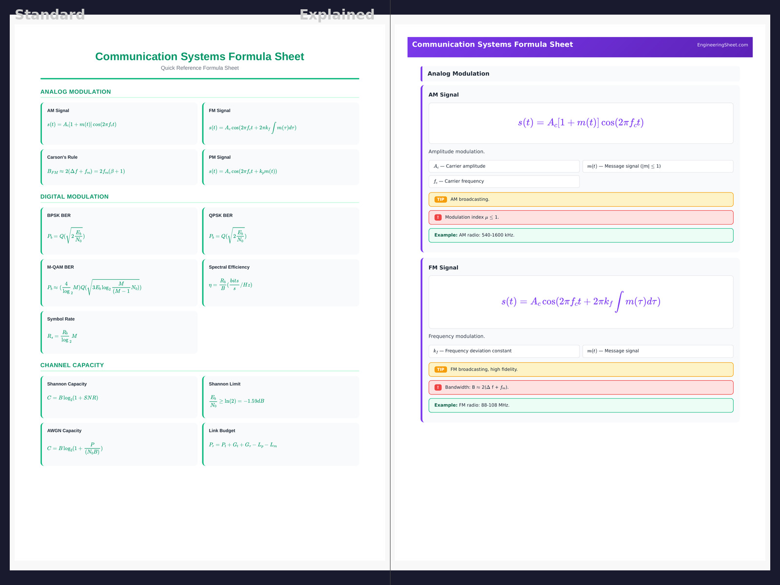Click the TIP badge for FM broadcasting

pyautogui.click(x=440, y=370)
